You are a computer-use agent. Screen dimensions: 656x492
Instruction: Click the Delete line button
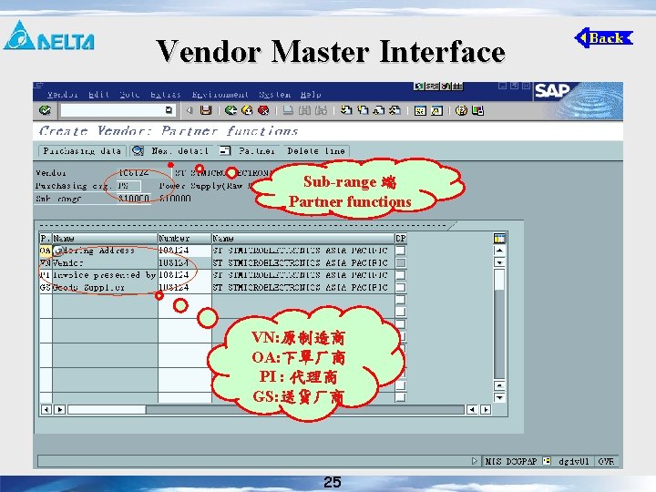tap(316, 150)
